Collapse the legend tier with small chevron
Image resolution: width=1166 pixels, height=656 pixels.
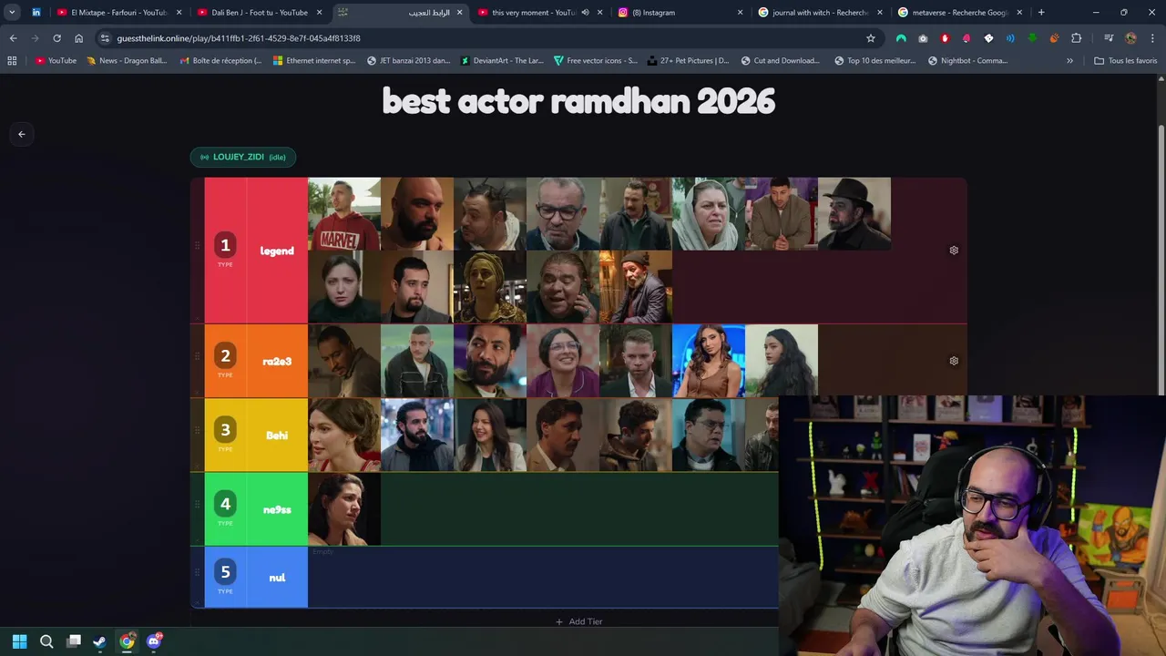[x=197, y=318]
